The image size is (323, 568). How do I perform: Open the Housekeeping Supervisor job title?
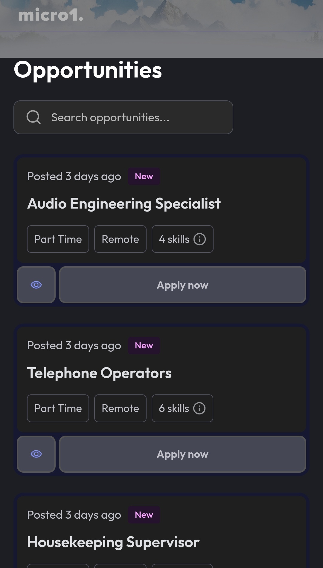click(x=113, y=542)
